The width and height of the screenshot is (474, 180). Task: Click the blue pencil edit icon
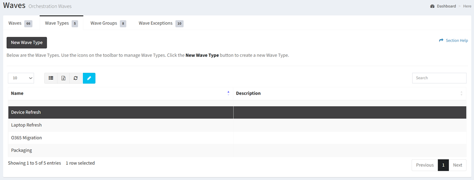[x=89, y=78]
